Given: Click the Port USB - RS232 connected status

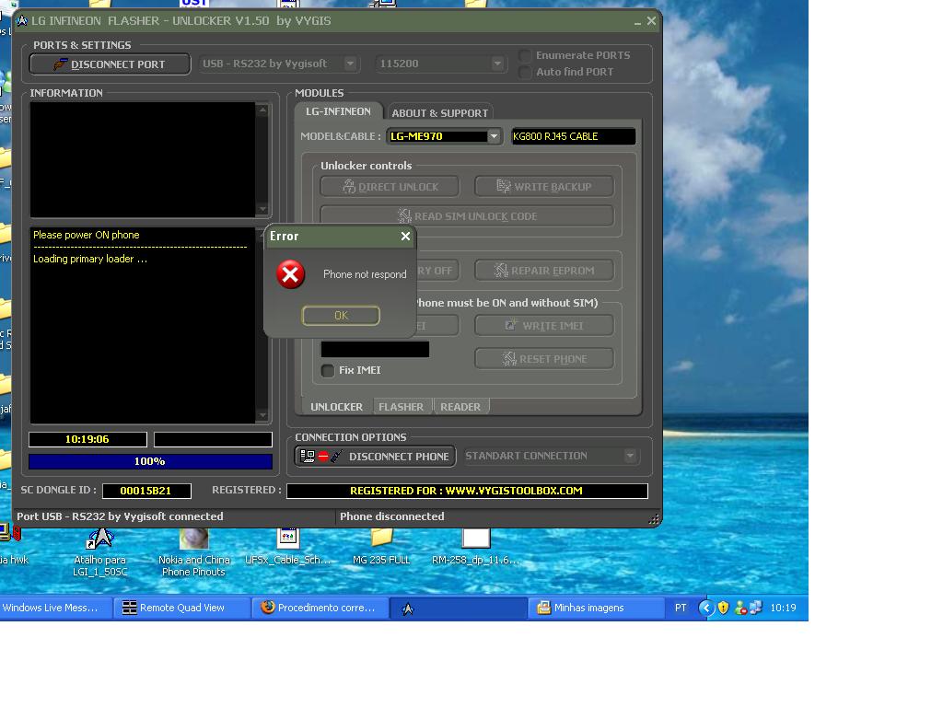Looking at the screenshot, I should [120, 516].
